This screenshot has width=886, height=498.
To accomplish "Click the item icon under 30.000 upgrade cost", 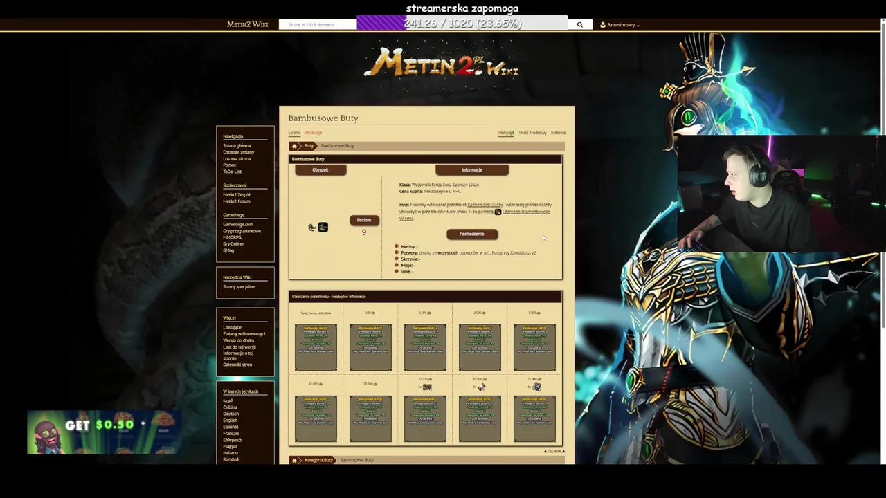I will point(427,387).
